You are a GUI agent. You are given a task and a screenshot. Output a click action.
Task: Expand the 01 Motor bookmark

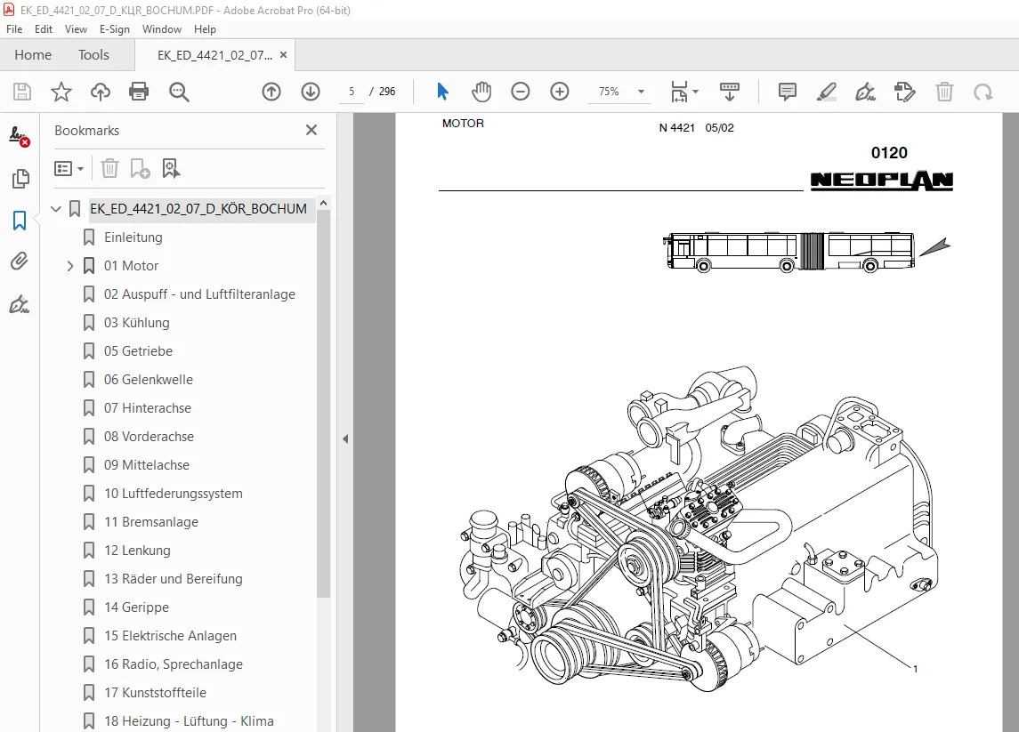tap(70, 266)
